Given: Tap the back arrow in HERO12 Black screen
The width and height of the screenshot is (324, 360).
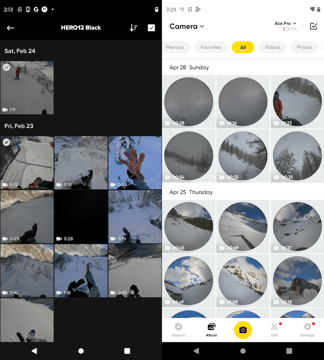Looking at the screenshot, I should [x=10, y=28].
